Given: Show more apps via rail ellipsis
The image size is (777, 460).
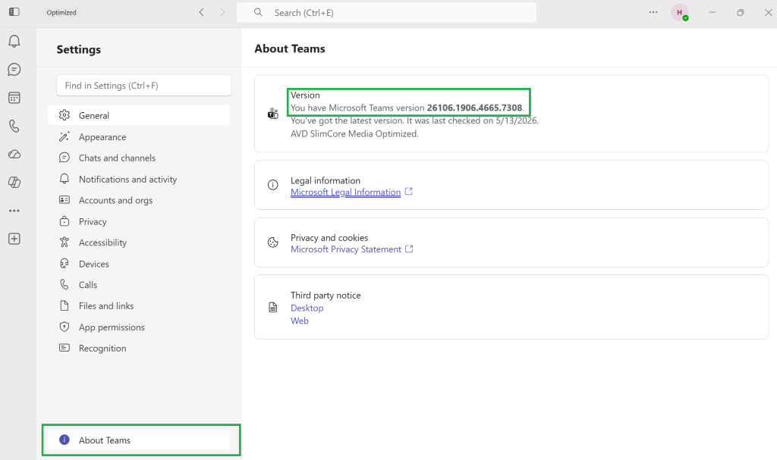Looking at the screenshot, I should click(x=14, y=211).
